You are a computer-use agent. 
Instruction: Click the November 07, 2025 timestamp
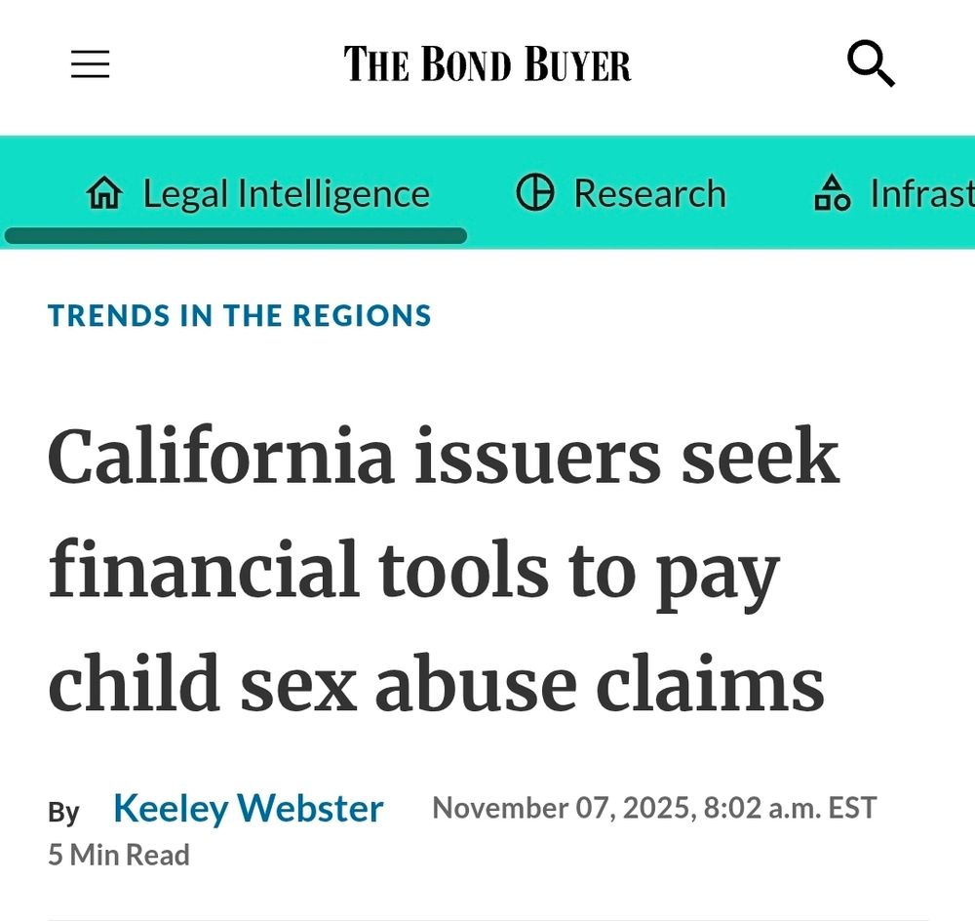pos(651,808)
